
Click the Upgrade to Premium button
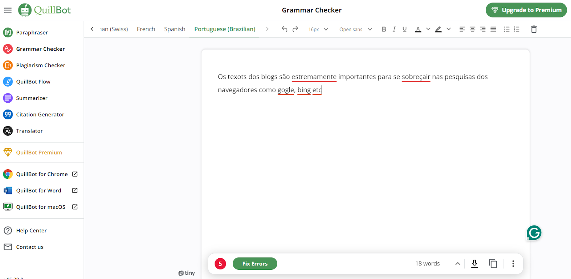click(526, 10)
